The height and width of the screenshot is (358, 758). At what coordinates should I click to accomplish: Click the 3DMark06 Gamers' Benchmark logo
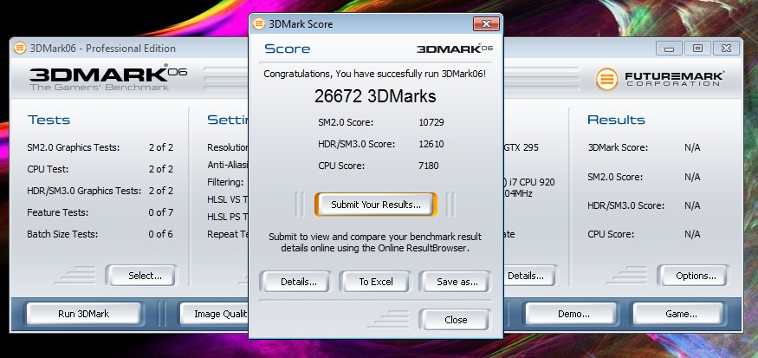pos(107,77)
